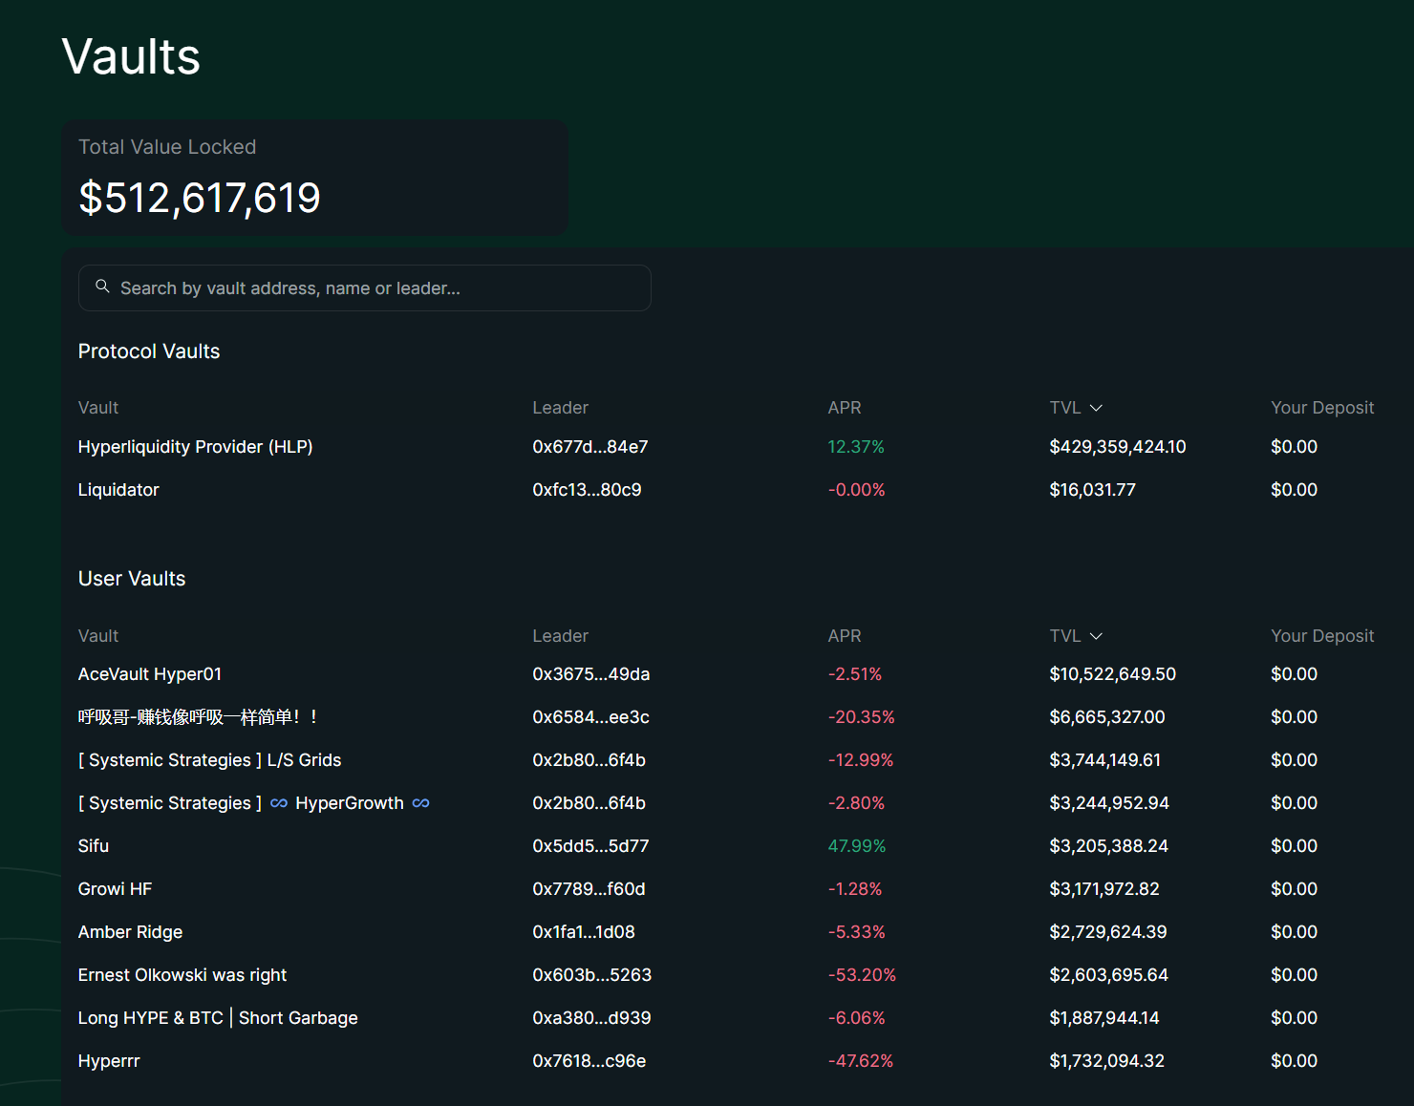Open Ernest Olkowski was right vault
The height and width of the screenshot is (1106, 1414).
pos(182,975)
